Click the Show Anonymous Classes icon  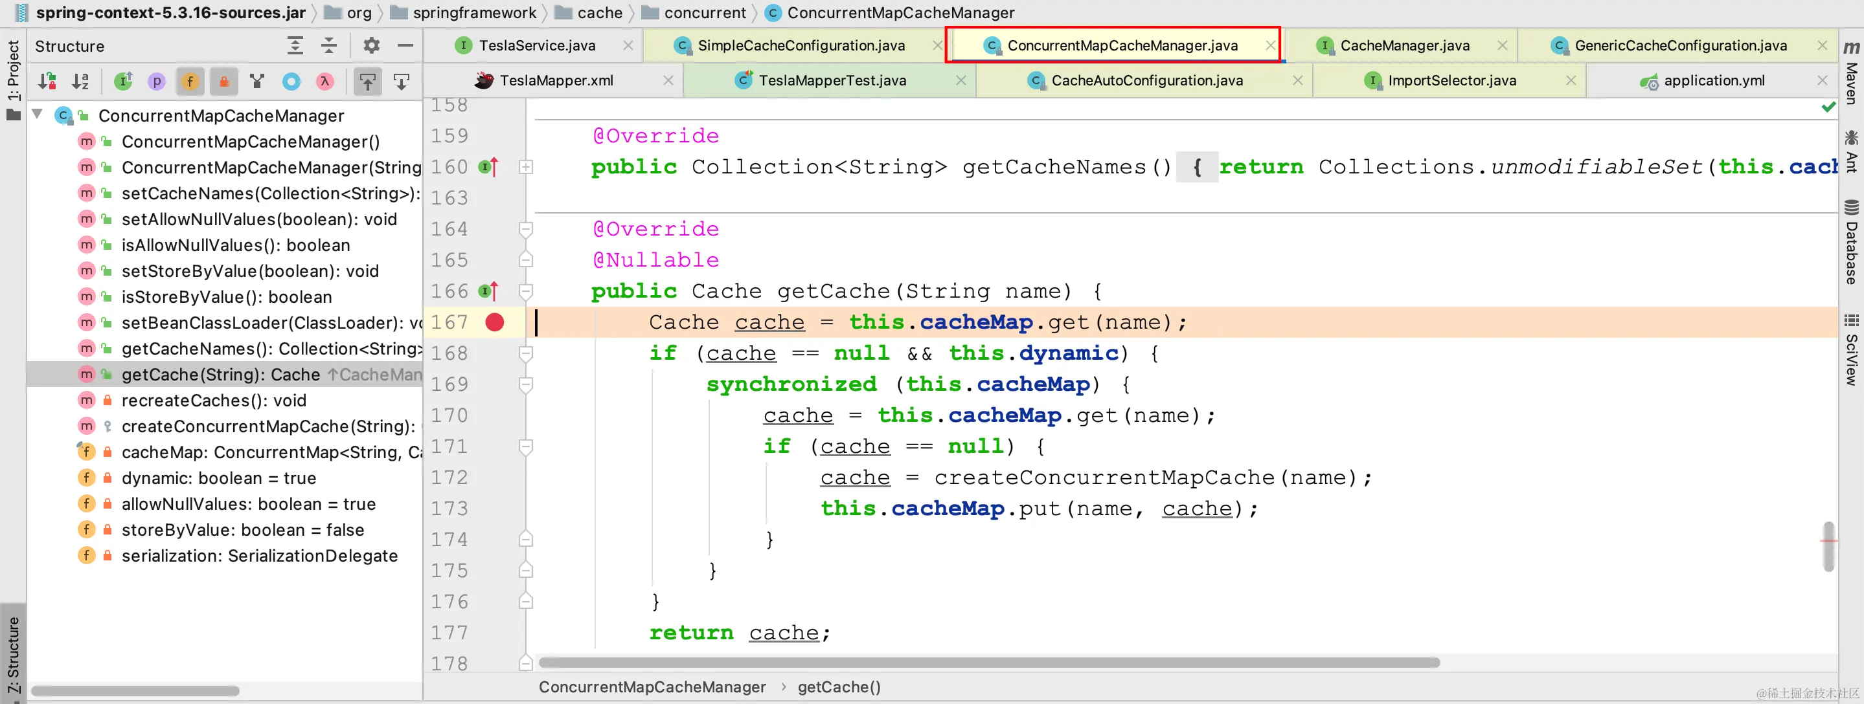[x=291, y=82]
